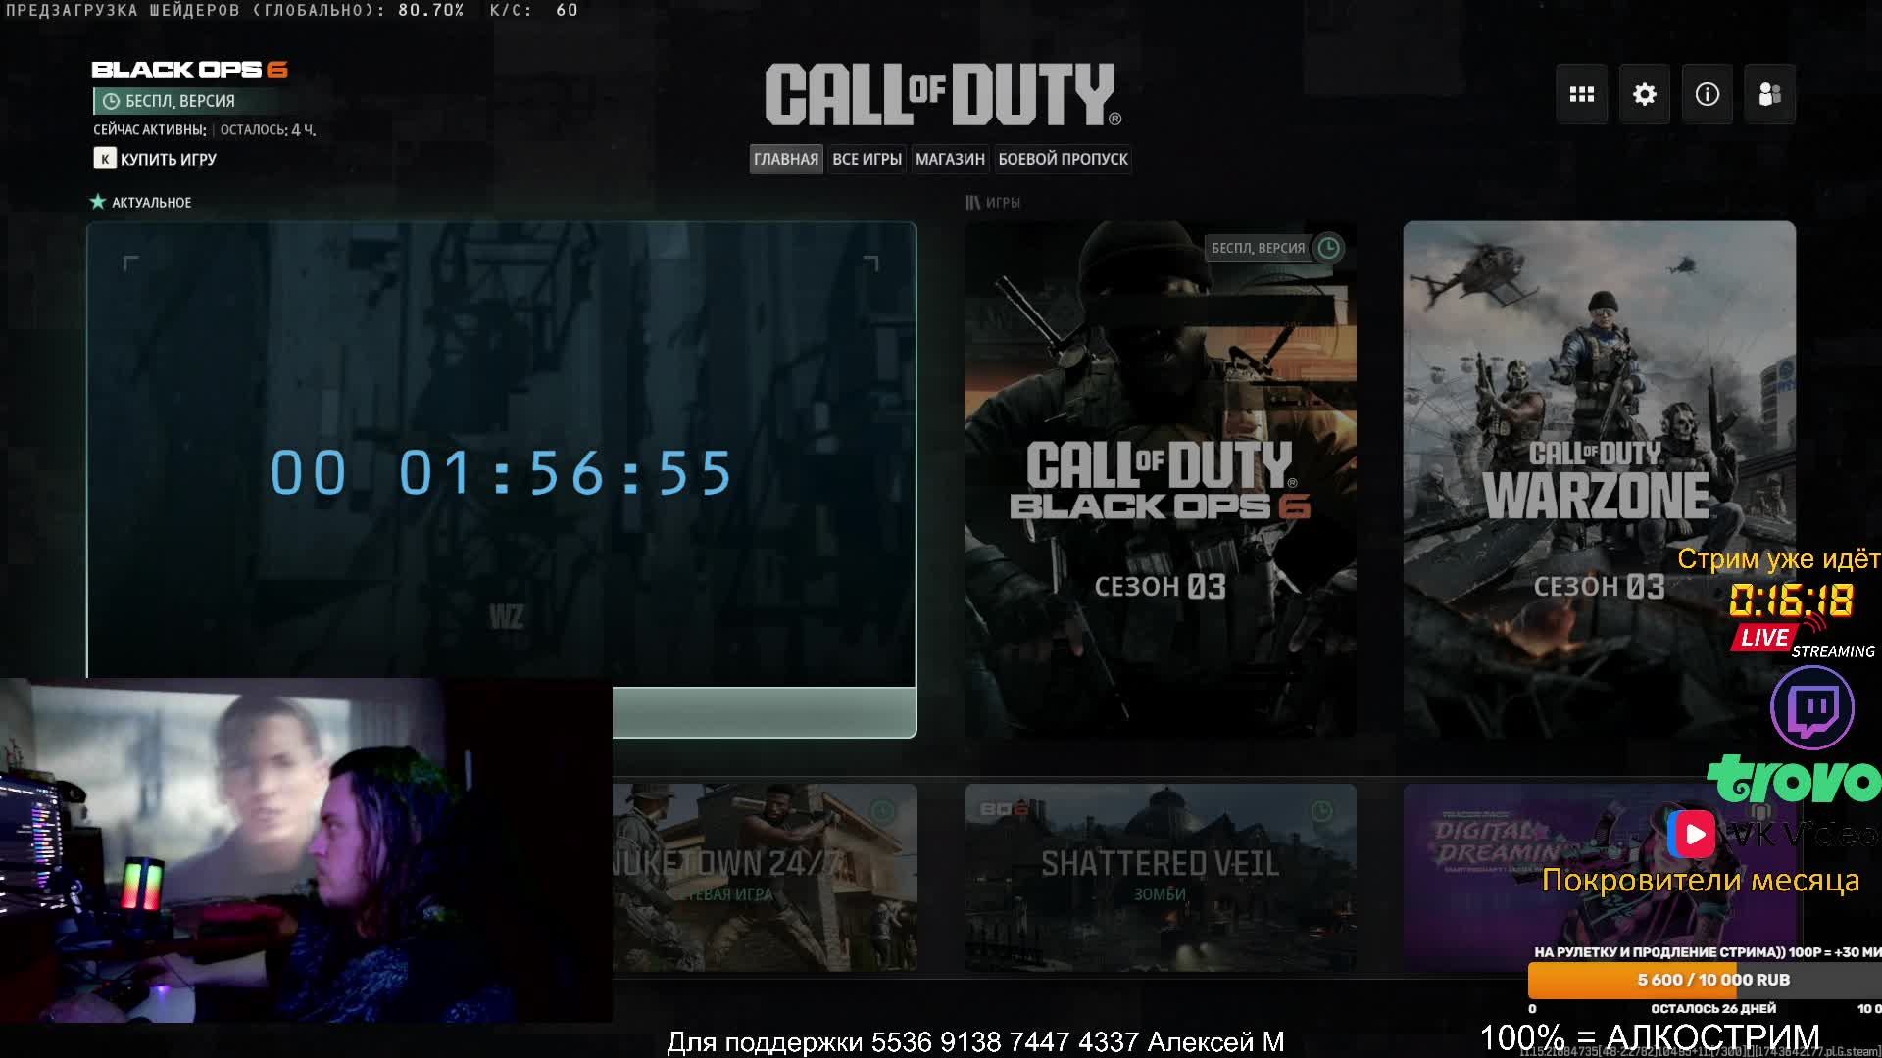The width and height of the screenshot is (1882, 1058).
Task: Open the grid apps menu icon
Action: click(x=1581, y=94)
